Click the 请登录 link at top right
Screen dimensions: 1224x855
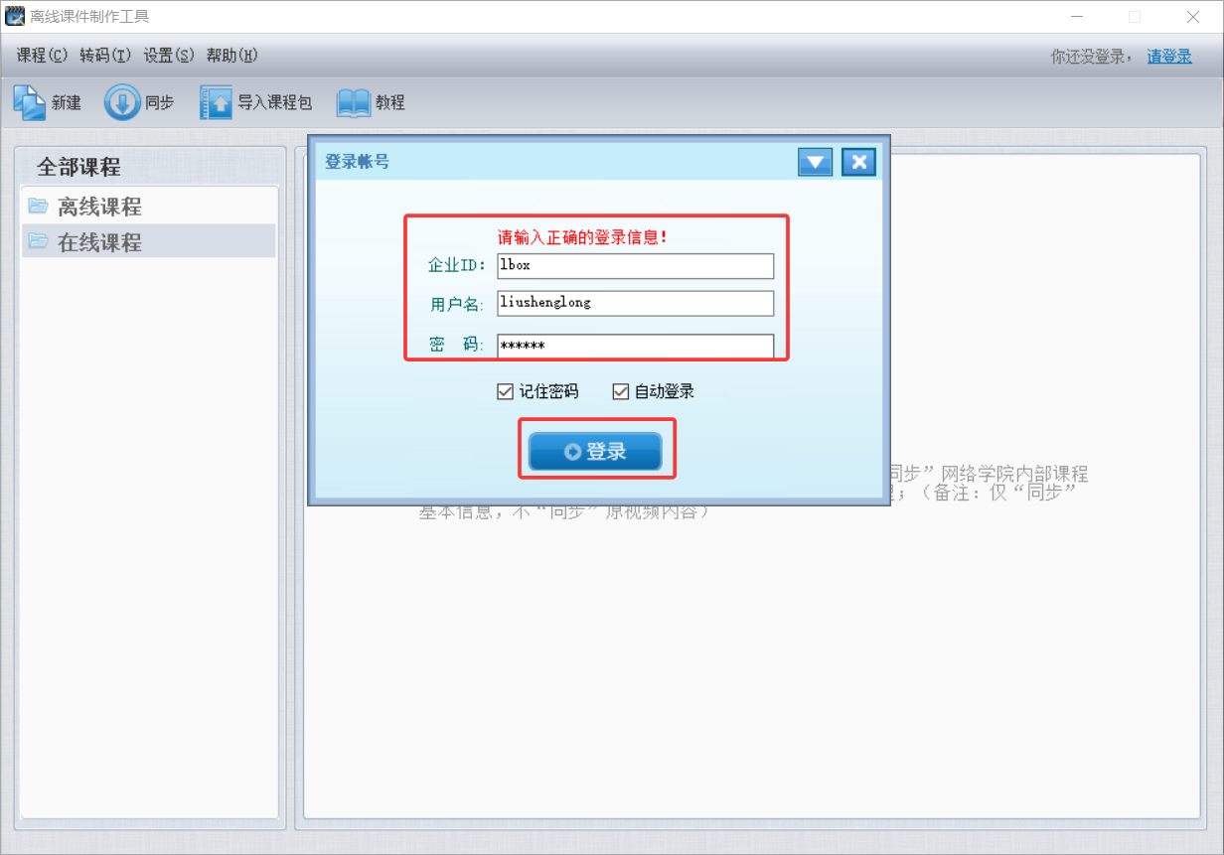coord(1168,57)
